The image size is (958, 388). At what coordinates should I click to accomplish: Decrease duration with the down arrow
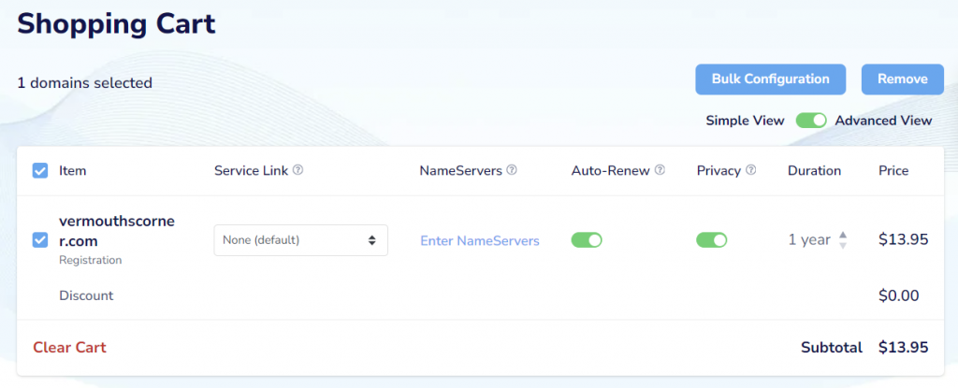click(x=843, y=245)
